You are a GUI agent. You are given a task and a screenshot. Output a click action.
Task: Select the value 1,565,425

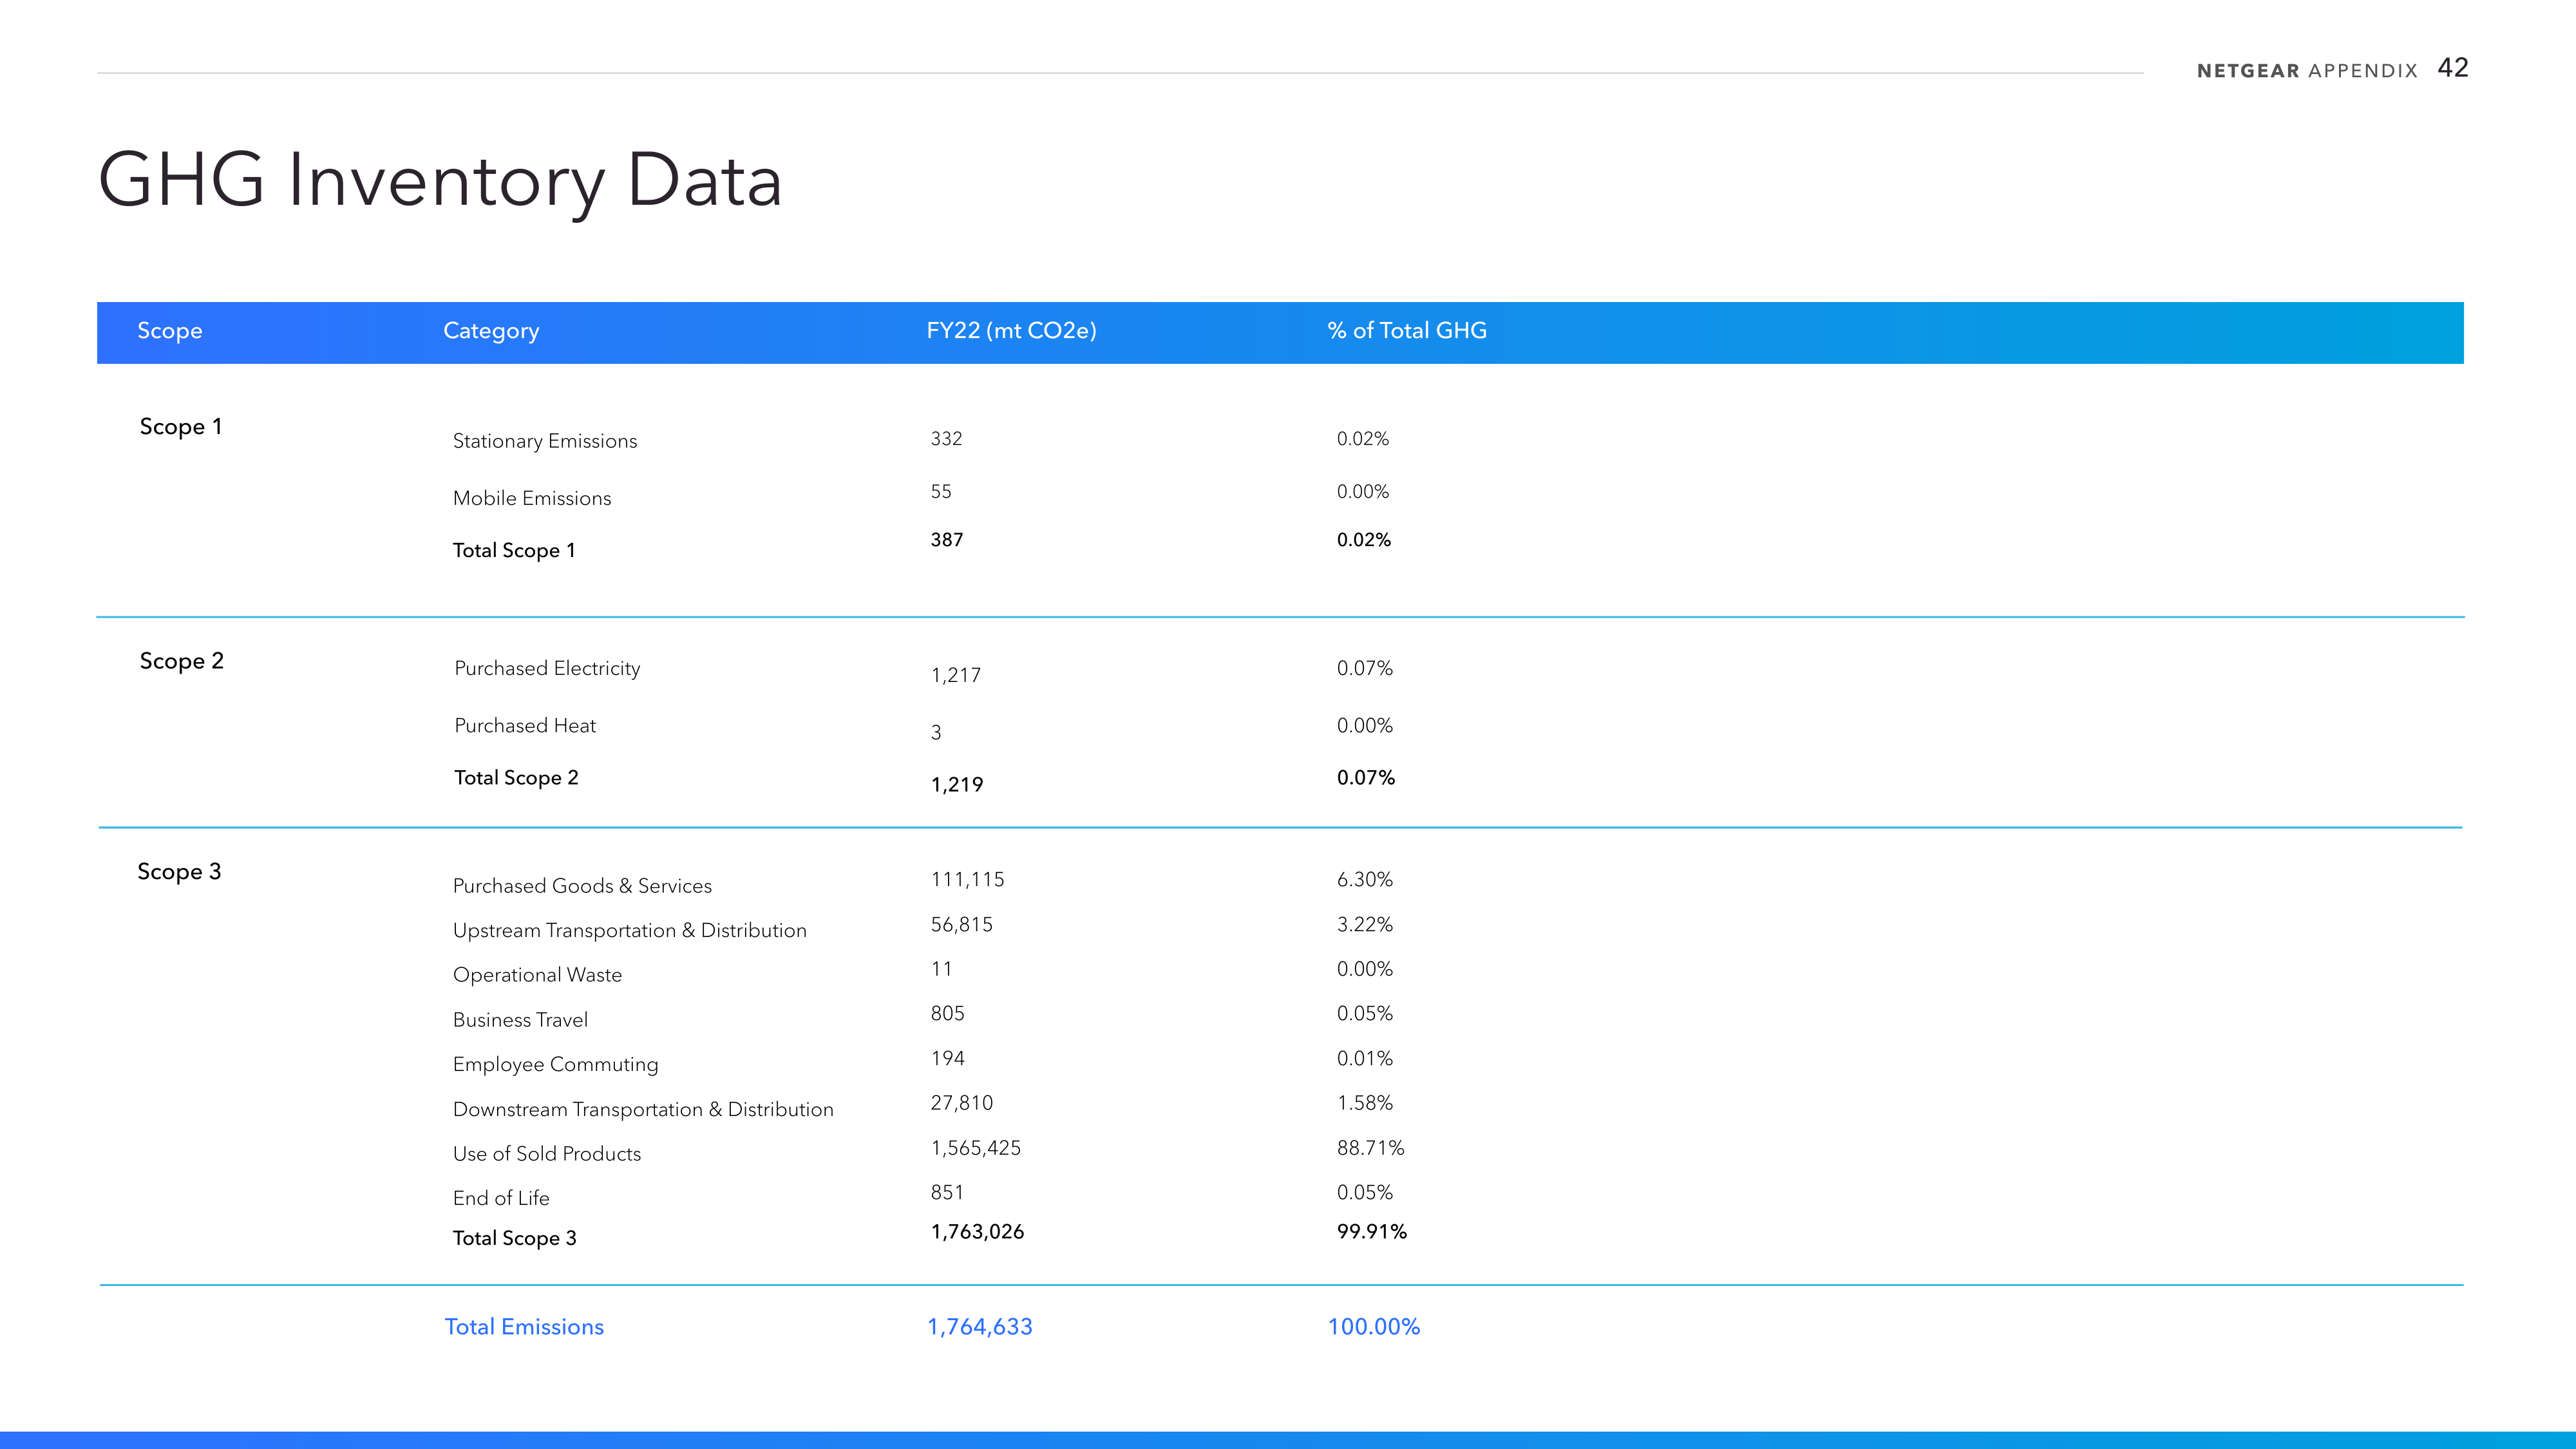[x=976, y=1148]
